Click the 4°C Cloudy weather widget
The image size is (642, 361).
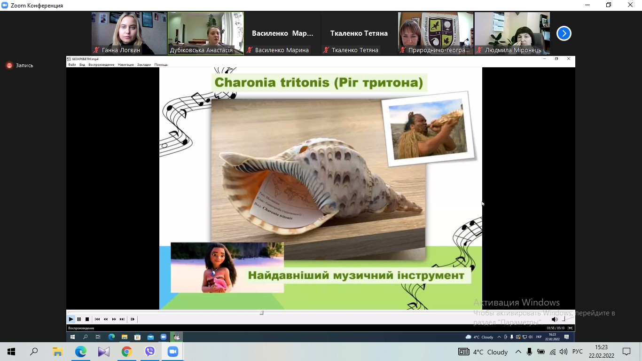click(484, 352)
